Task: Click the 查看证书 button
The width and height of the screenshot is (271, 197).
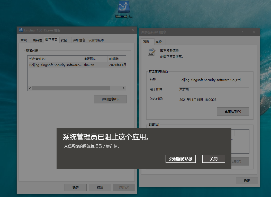Action: click(233, 111)
